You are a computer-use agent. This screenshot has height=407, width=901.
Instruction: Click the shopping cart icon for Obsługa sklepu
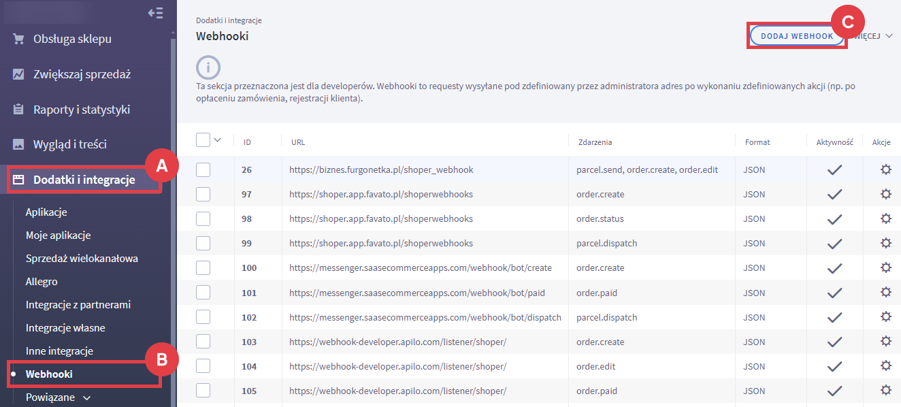click(18, 39)
